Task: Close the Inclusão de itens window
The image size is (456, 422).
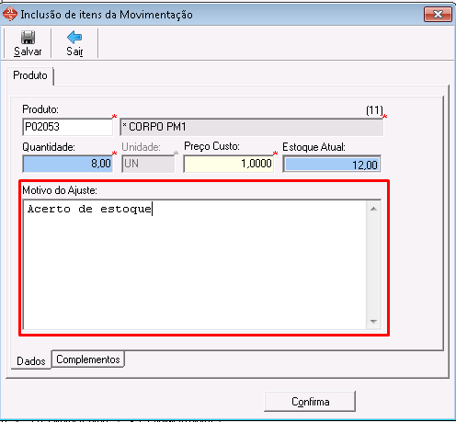Action: [x=438, y=14]
